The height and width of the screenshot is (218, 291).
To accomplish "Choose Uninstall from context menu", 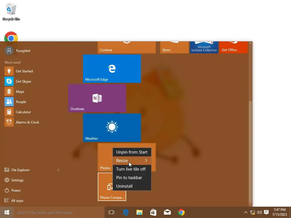I will tap(132, 186).
